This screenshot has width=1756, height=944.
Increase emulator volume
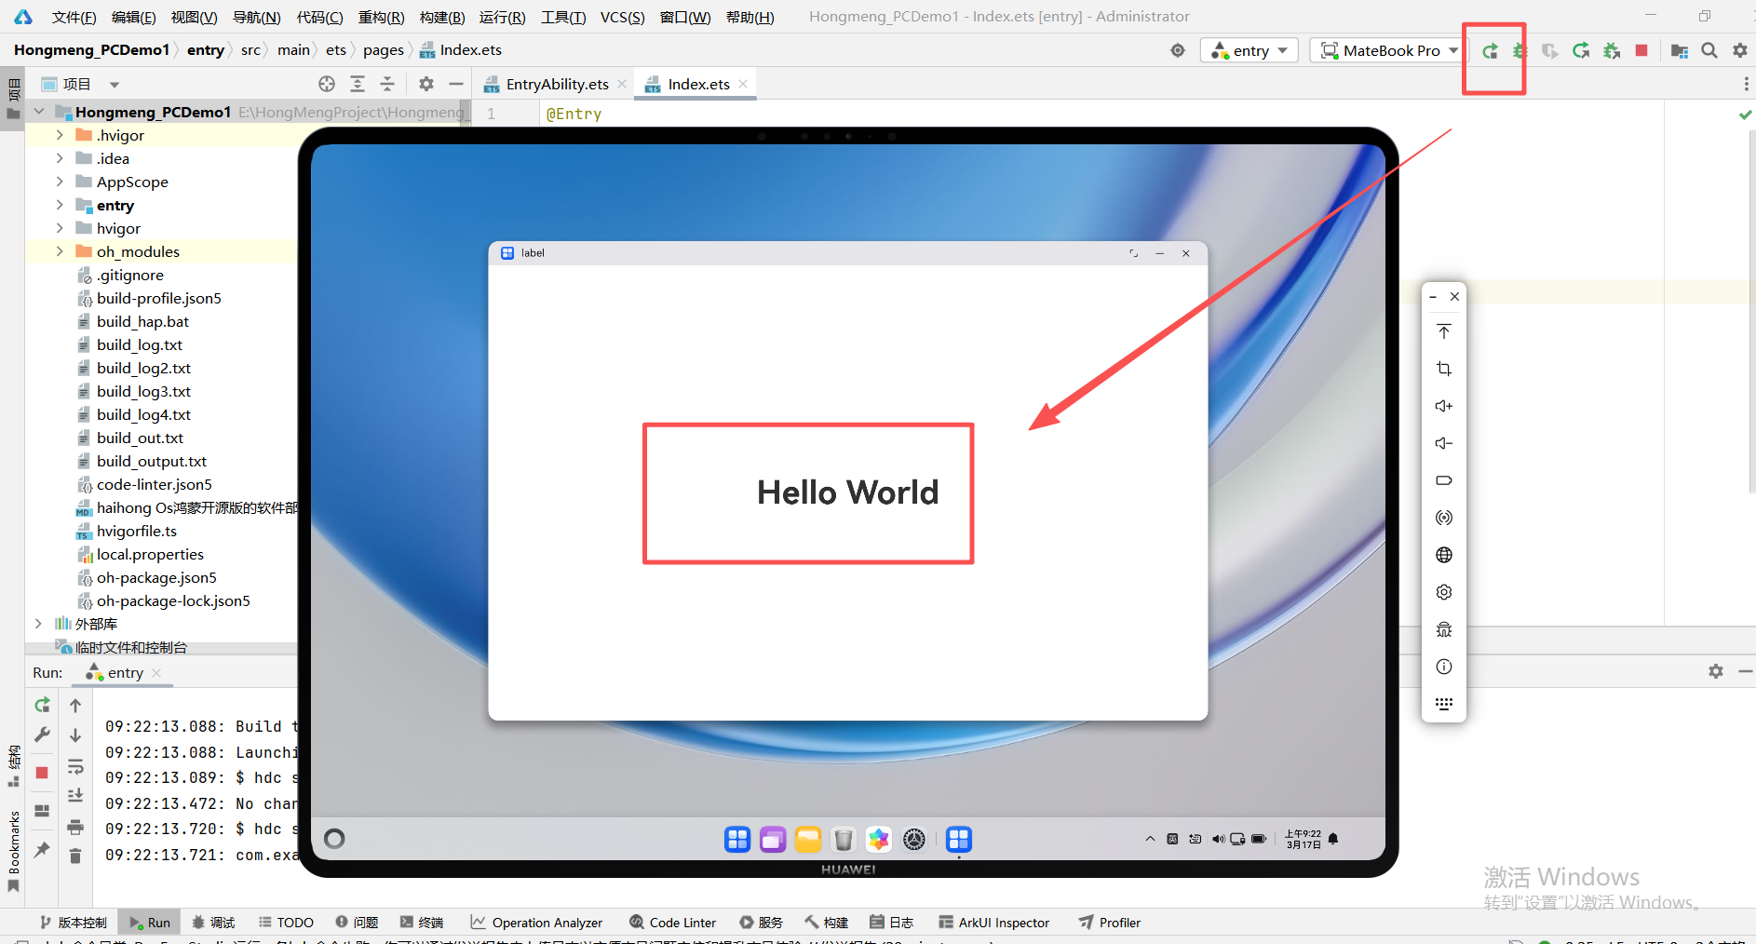coord(1444,406)
